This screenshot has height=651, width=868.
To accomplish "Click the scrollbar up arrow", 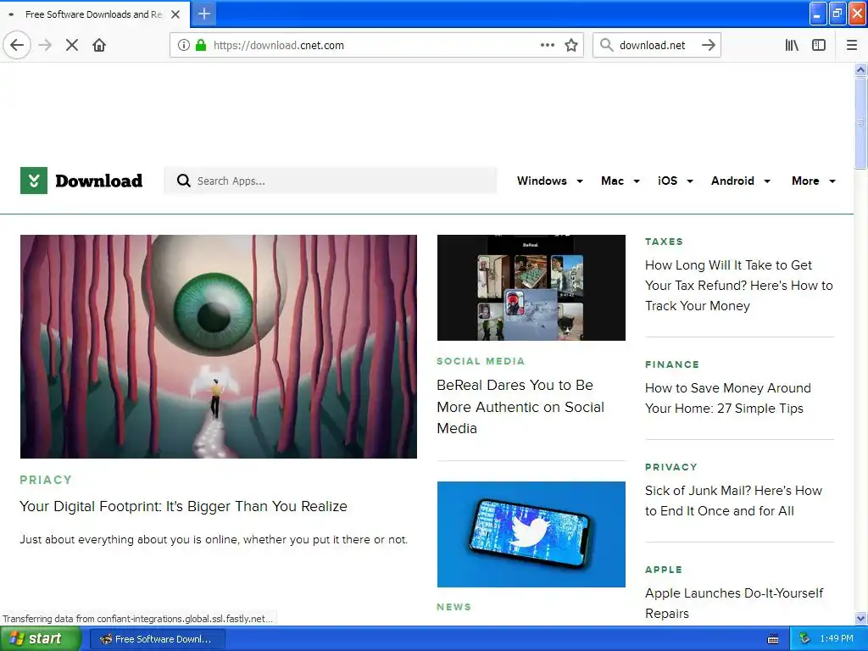I will pyautogui.click(x=860, y=70).
